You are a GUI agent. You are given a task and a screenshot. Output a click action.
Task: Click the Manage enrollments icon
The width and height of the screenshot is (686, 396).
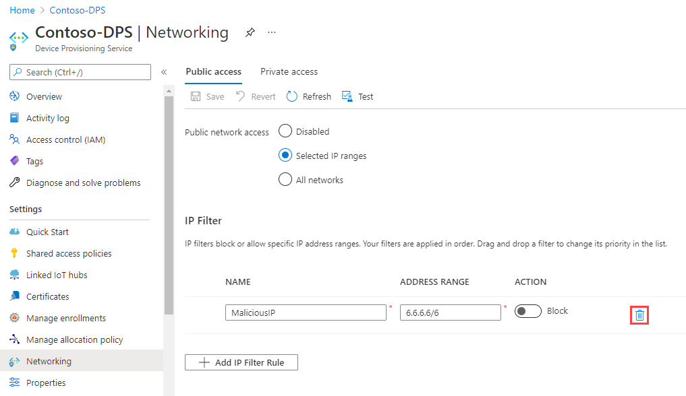pyautogui.click(x=13, y=317)
